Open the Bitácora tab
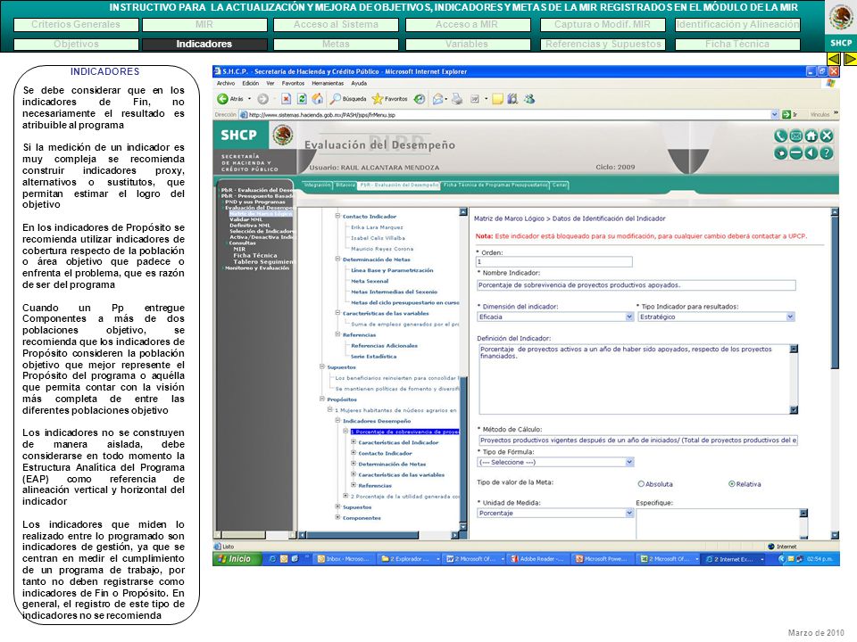Viewport: 857px width, 642px height. [345, 185]
